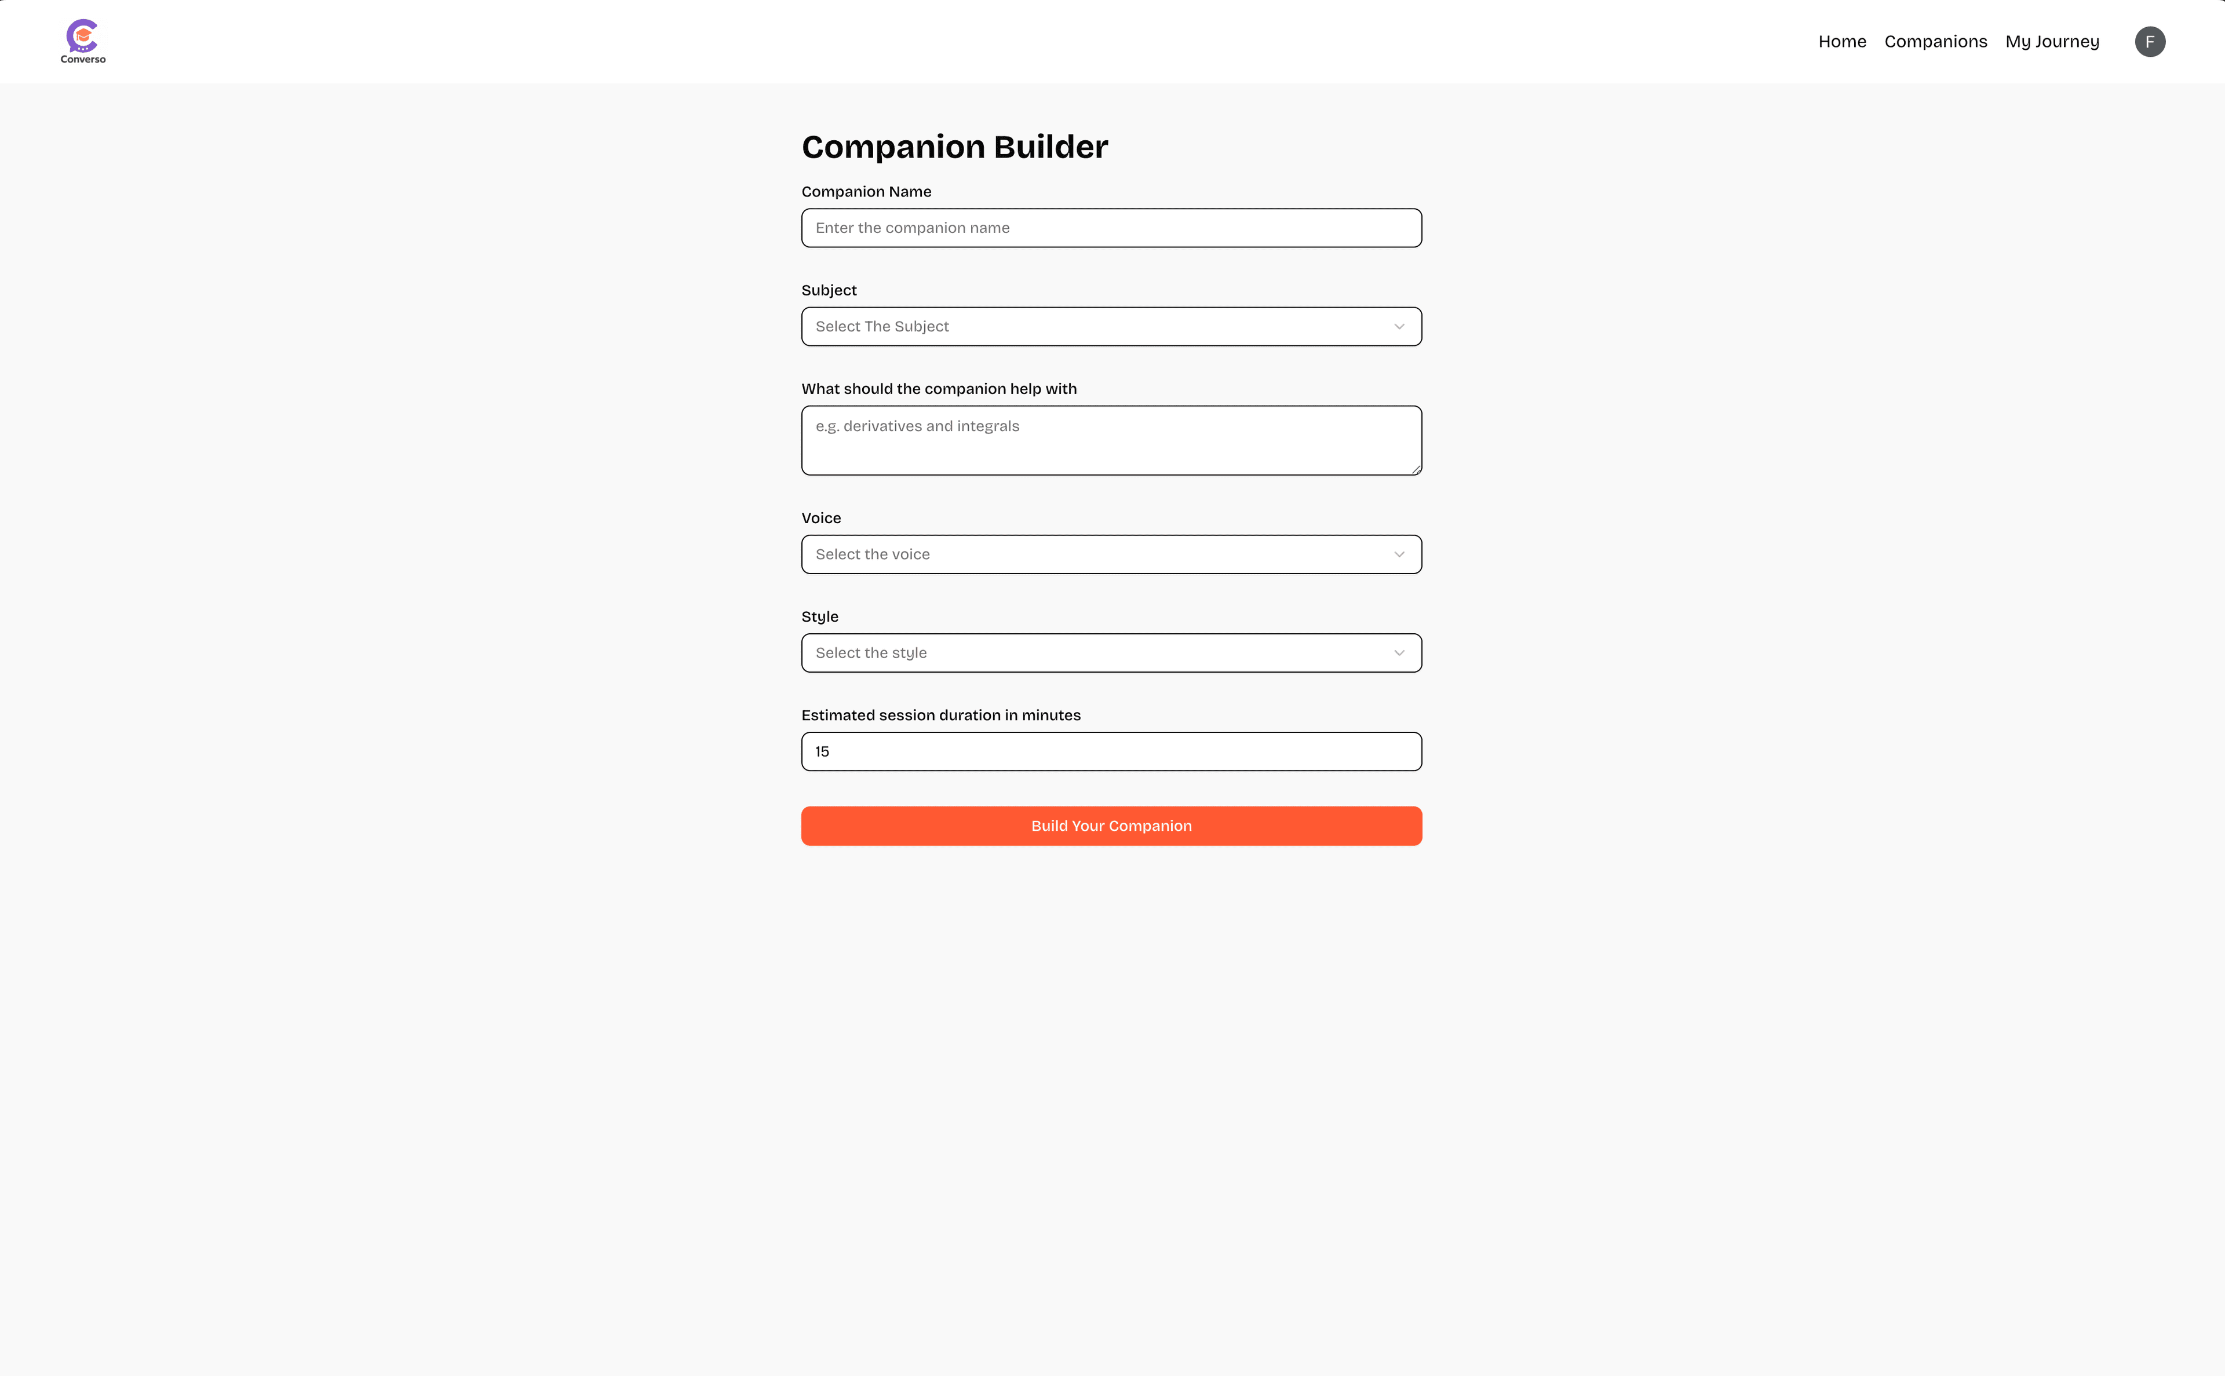The width and height of the screenshot is (2225, 1376).
Task: Go to the Home page
Action: (1842, 42)
